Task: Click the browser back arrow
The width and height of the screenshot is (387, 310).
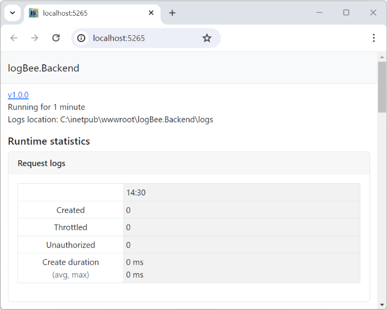Action: (14, 38)
